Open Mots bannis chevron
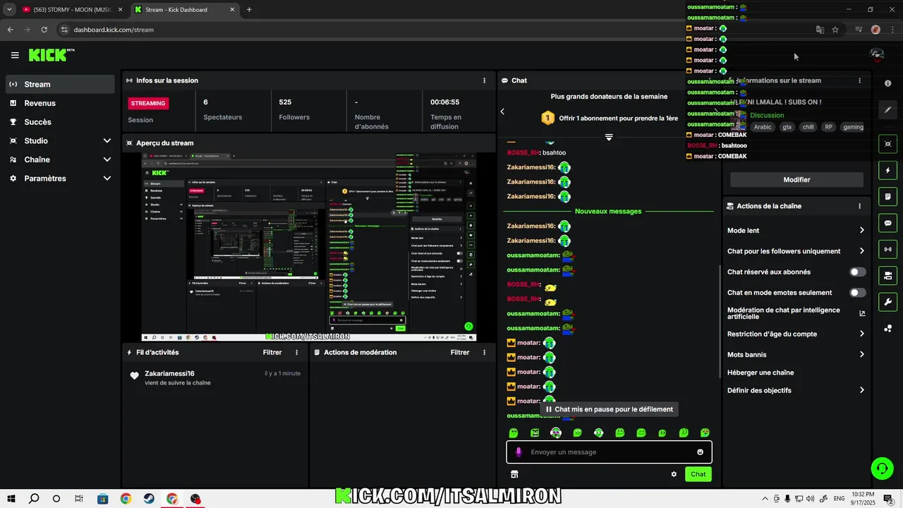The width and height of the screenshot is (903, 508). (x=862, y=354)
